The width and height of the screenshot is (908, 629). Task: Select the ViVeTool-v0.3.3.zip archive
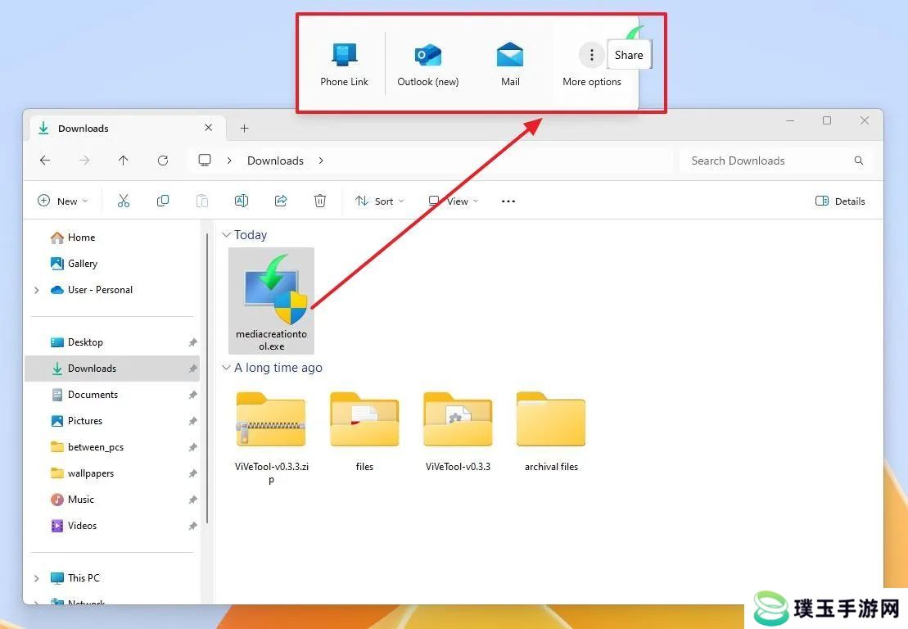point(272,438)
